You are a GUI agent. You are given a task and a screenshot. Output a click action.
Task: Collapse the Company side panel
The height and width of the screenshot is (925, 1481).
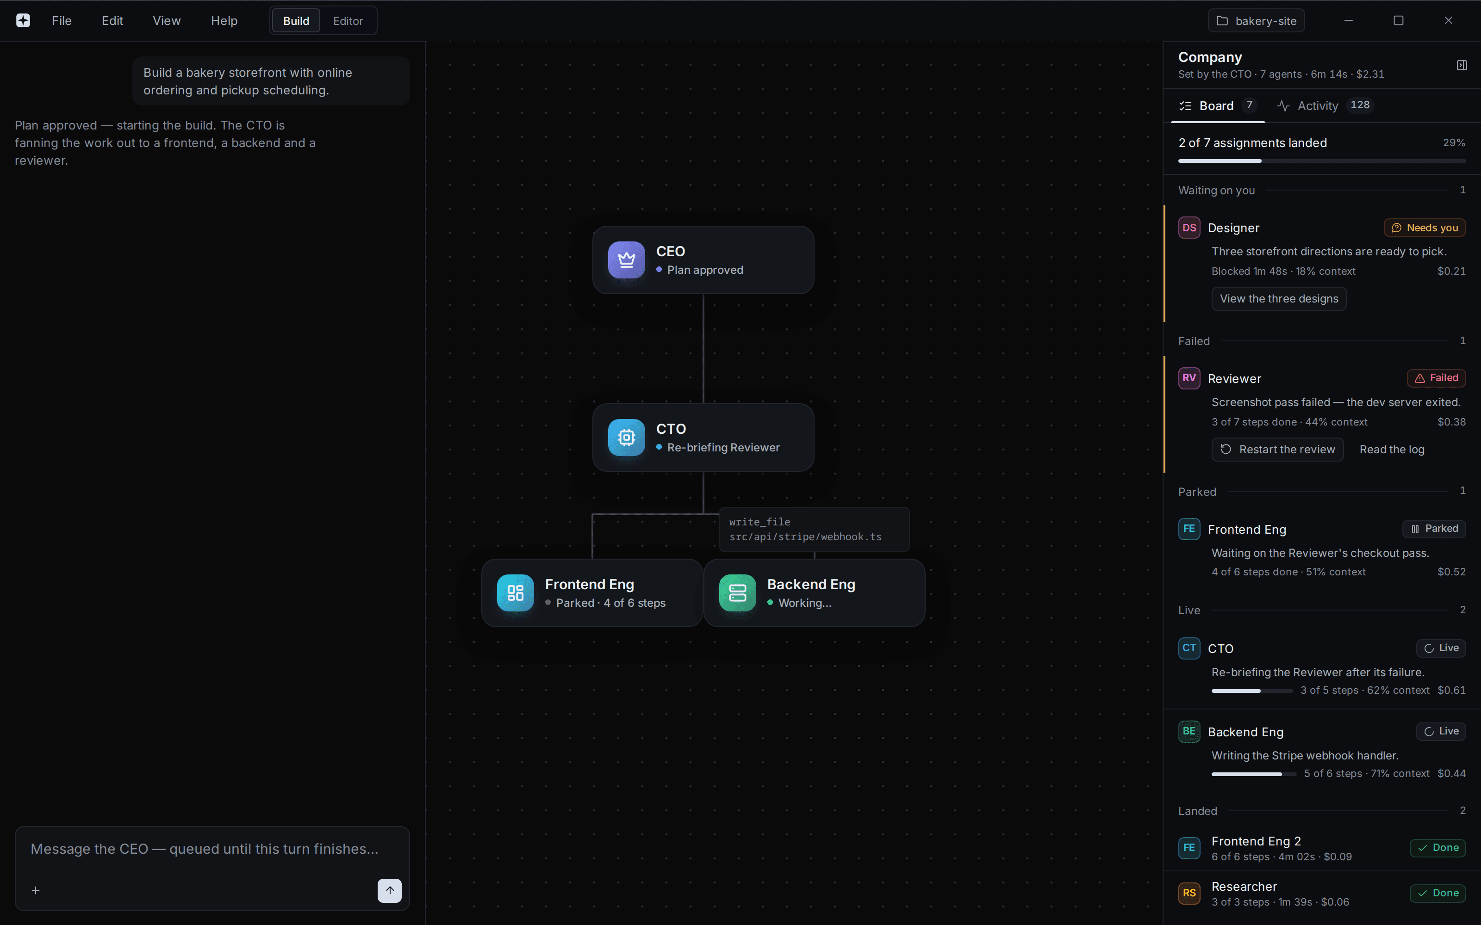(x=1462, y=65)
